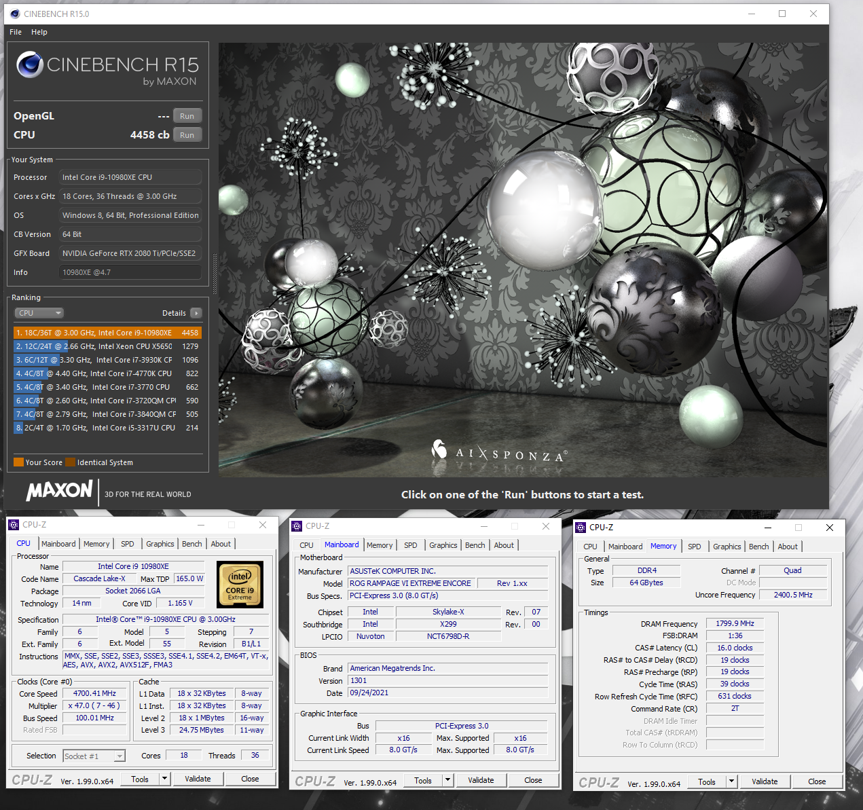This screenshot has height=810, width=863.
Task: Open the Tools dropdown arrow in the Memory window
Action: 732,781
